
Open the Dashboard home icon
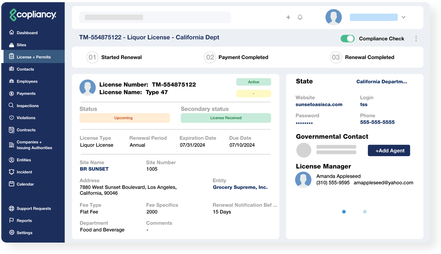click(11, 32)
